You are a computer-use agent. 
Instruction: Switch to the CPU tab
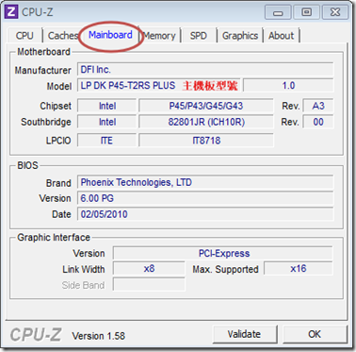coord(24,36)
